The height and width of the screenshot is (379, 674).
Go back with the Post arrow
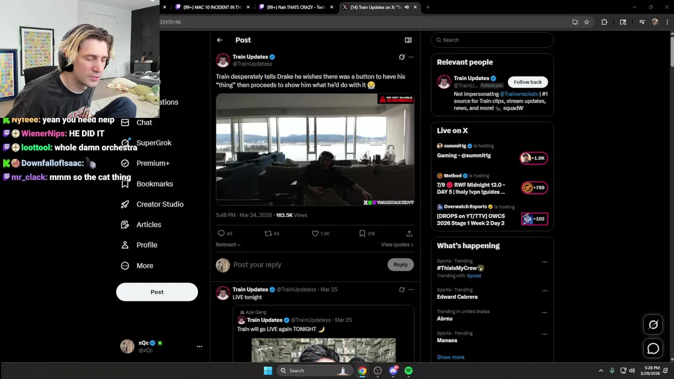220,40
